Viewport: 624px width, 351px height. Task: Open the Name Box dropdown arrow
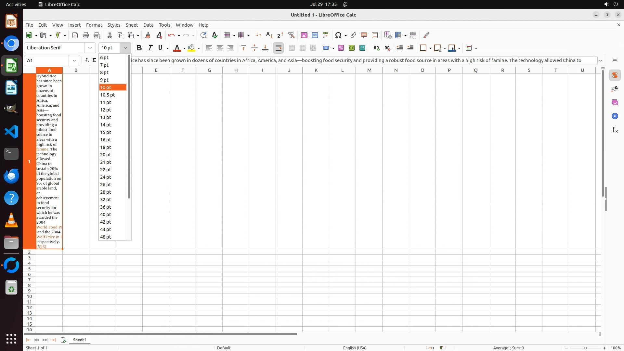[74, 60]
